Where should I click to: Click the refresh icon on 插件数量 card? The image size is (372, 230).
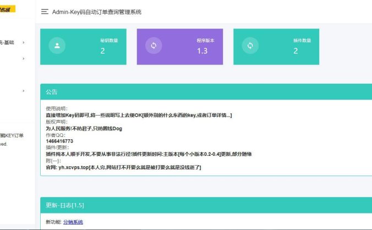point(250,46)
